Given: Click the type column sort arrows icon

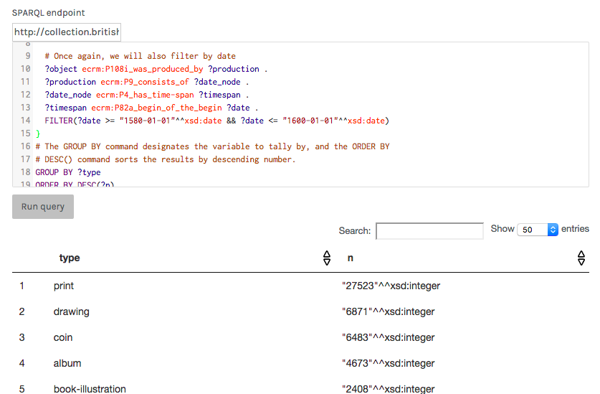Looking at the screenshot, I should click(x=327, y=258).
